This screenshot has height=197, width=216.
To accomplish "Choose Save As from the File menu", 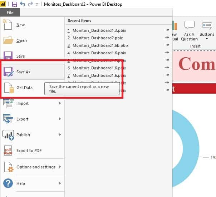I will tap(33, 72).
